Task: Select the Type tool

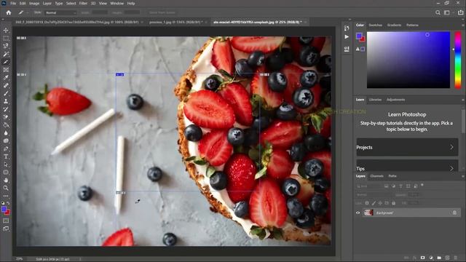Action: pos(6,156)
